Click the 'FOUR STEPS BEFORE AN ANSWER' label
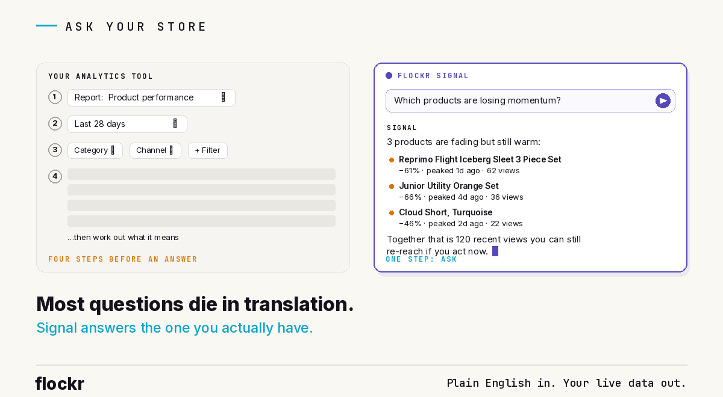 click(123, 259)
